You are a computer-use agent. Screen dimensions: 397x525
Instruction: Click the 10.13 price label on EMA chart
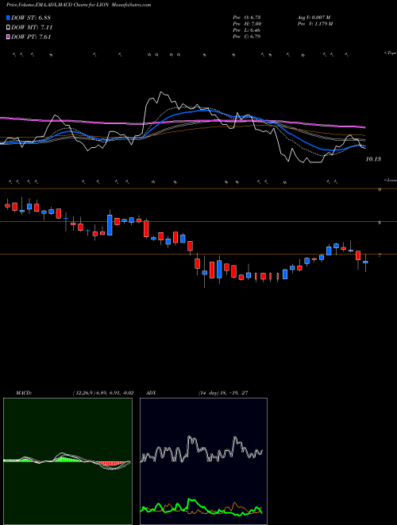point(373,159)
